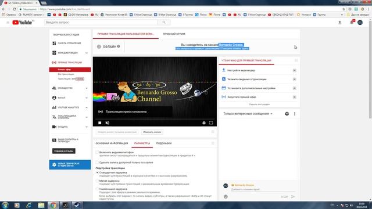This screenshot has height=209, width=372.
Task: Click the upload video icon
Action: point(339,22)
